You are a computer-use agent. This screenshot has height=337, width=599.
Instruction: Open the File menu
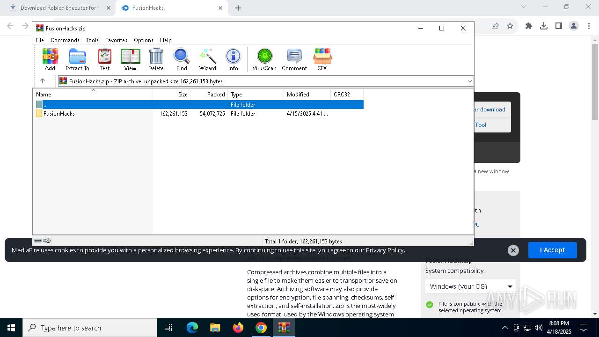40,40
